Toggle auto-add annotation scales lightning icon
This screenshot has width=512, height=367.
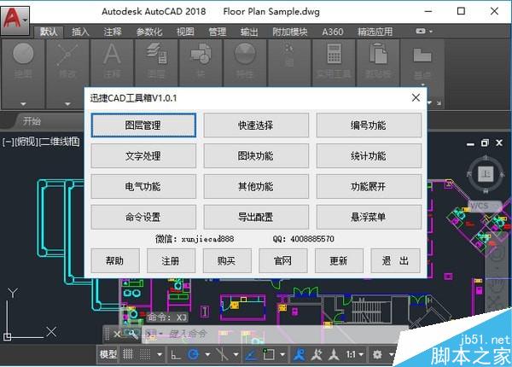tap(316, 354)
